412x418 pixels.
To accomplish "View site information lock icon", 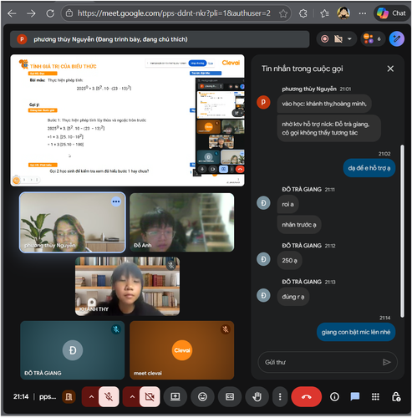I will coord(69,13).
